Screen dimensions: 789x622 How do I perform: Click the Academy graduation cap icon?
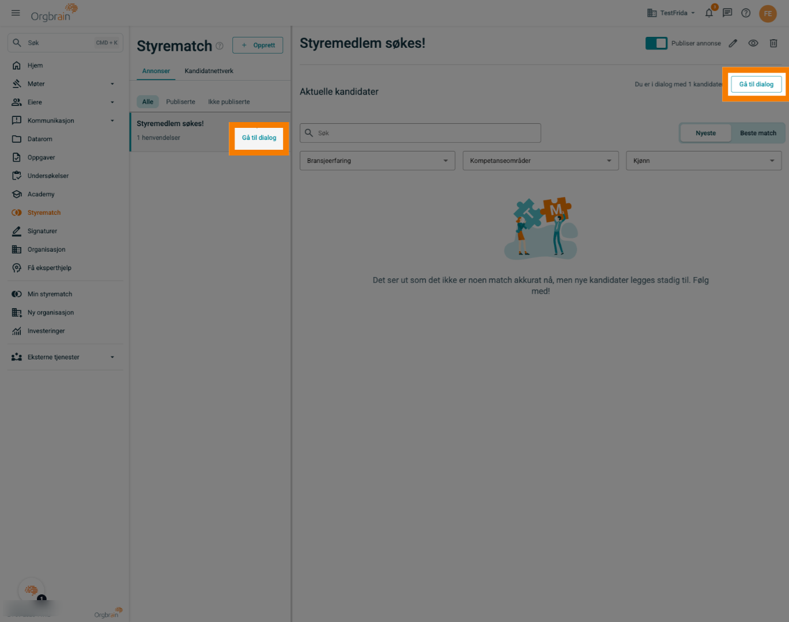tap(17, 195)
